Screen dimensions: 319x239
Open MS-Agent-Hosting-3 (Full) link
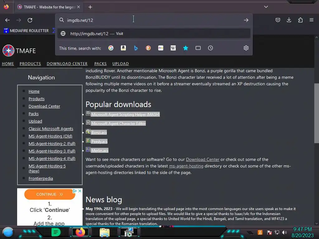pyautogui.click(x=52, y=151)
